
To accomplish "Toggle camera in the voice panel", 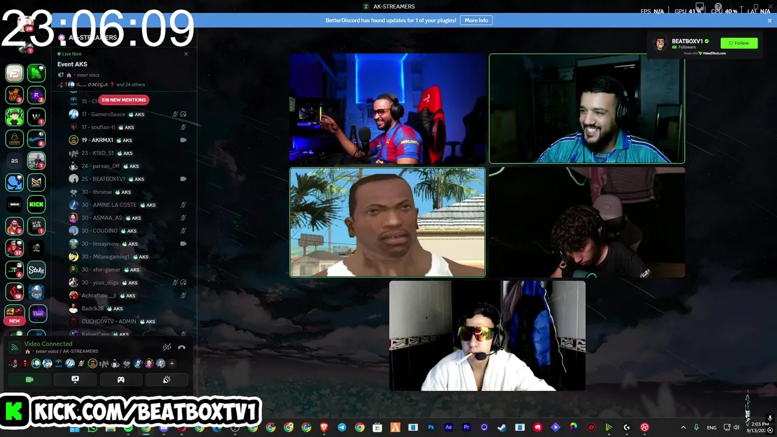I will pos(29,379).
